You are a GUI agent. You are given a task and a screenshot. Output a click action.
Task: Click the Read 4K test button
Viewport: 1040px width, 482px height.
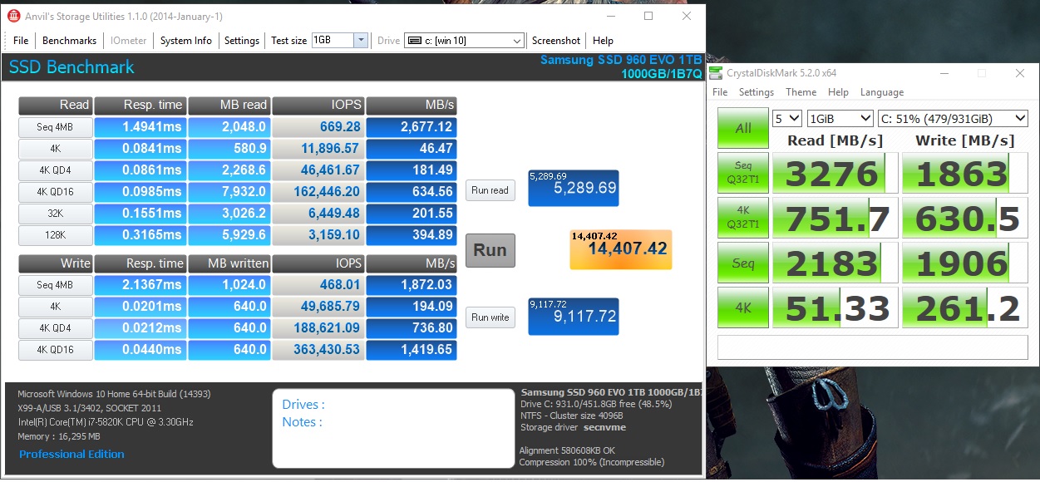pos(55,149)
